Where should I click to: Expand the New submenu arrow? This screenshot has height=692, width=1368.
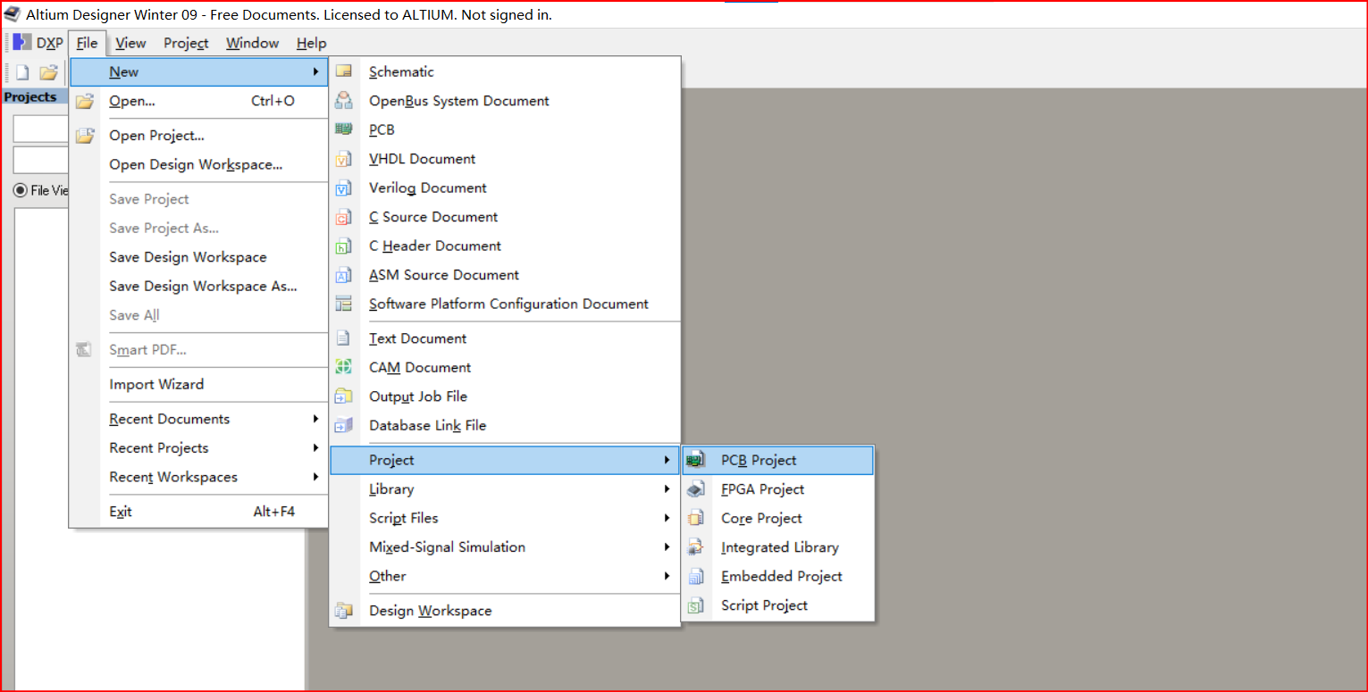point(315,71)
